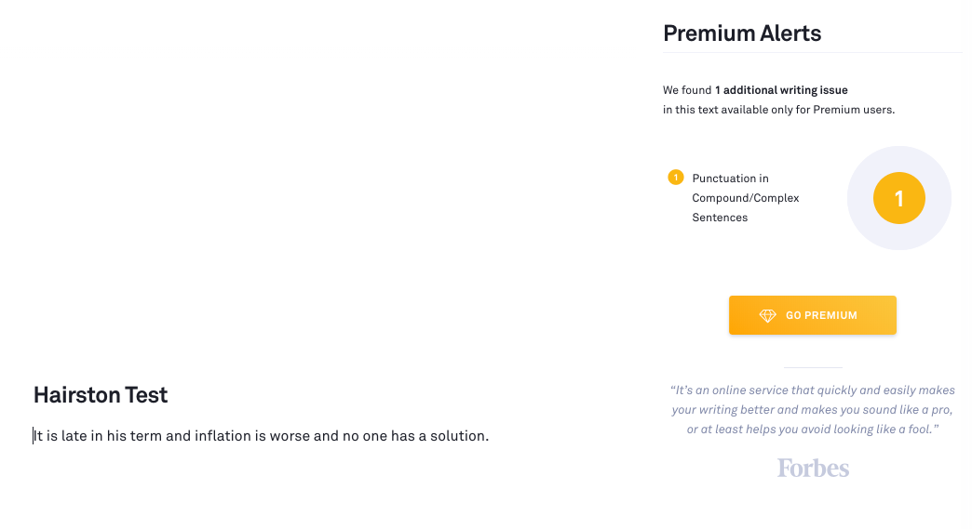Click the small yellow 1 badge beside Punctuation

pos(676,178)
